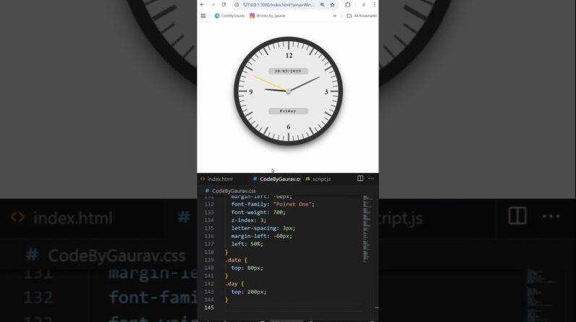576x322 pixels.
Task: Open the Chrome three-dot menu
Action: coord(374,5)
